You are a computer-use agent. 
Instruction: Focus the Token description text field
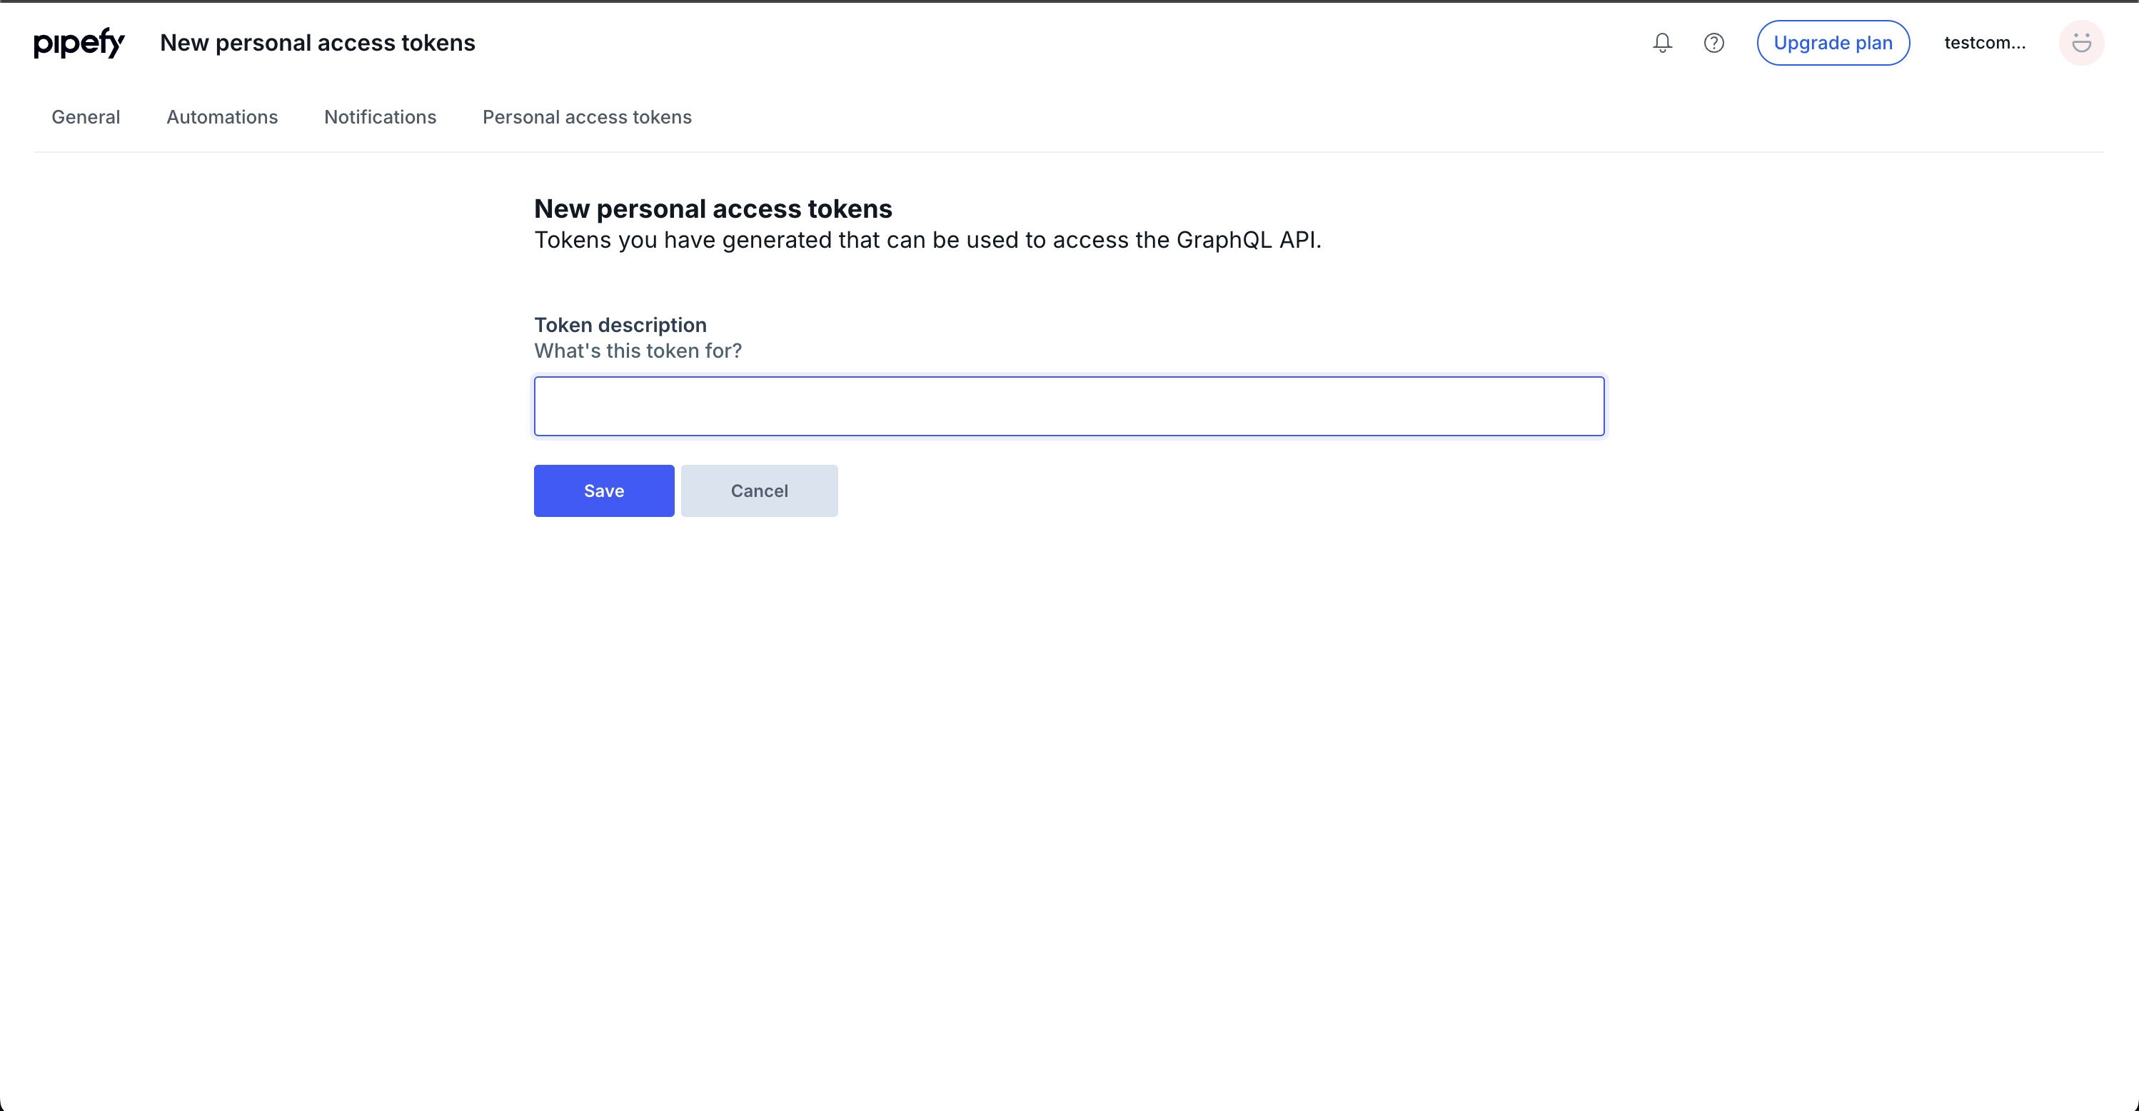1069,406
